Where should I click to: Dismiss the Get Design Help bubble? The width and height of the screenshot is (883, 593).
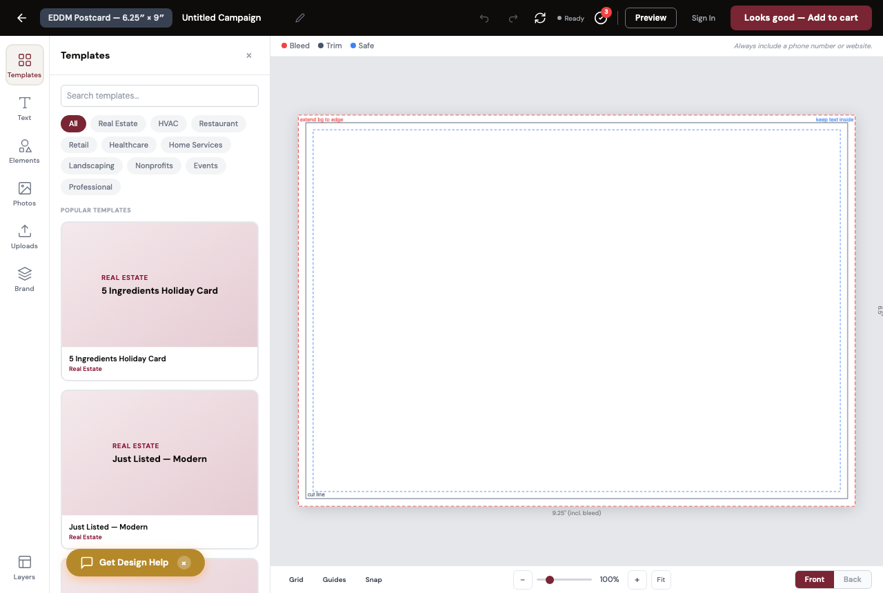tap(183, 563)
